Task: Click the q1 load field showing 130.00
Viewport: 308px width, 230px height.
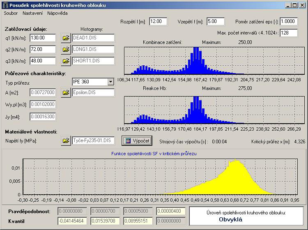Action: (x=43, y=38)
